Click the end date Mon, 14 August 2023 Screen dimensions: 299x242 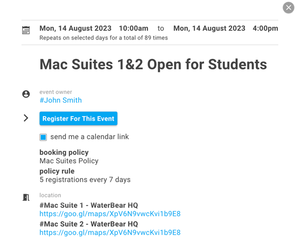(x=209, y=28)
